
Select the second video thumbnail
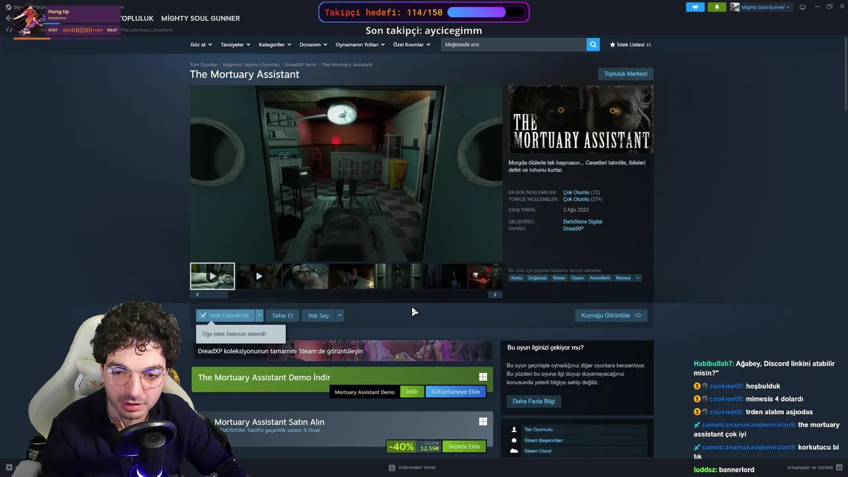pos(259,276)
